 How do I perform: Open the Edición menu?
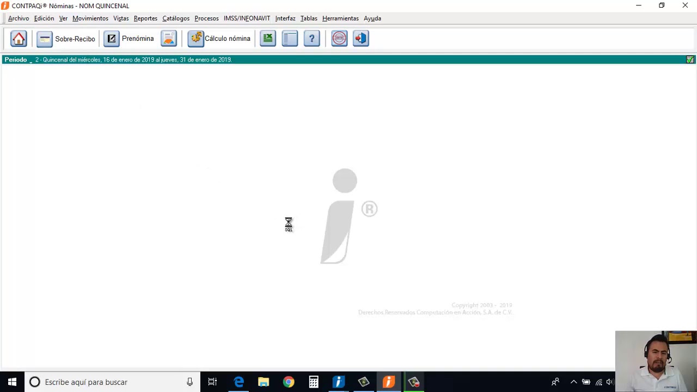pos(44,18)
